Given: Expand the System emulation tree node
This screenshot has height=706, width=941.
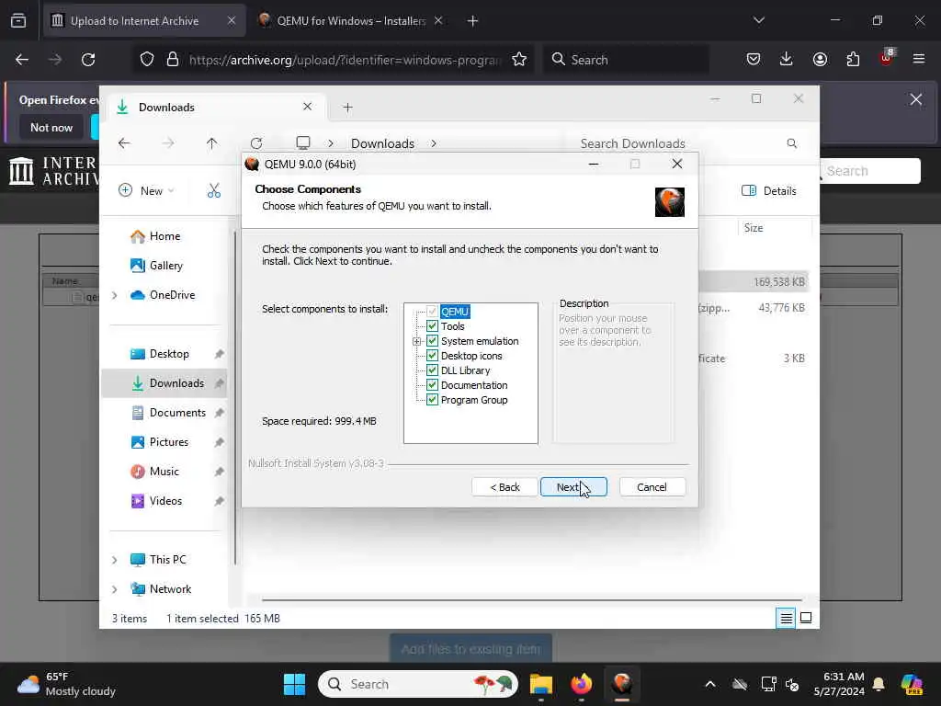Looking at the screenshot, I should coord(416,341).
